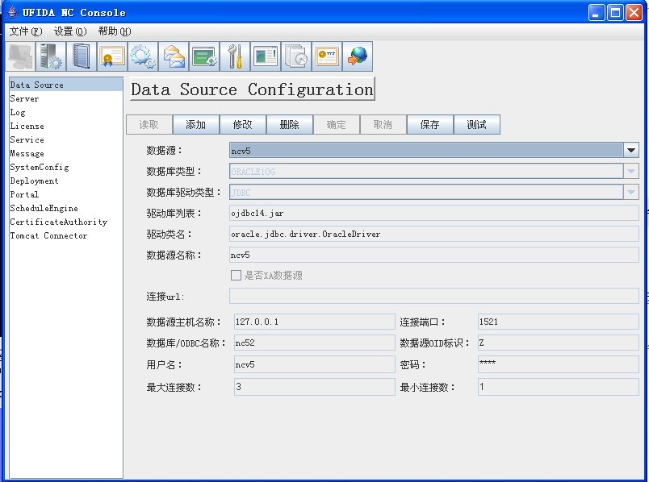Select License in left list

tap(66, 126)
